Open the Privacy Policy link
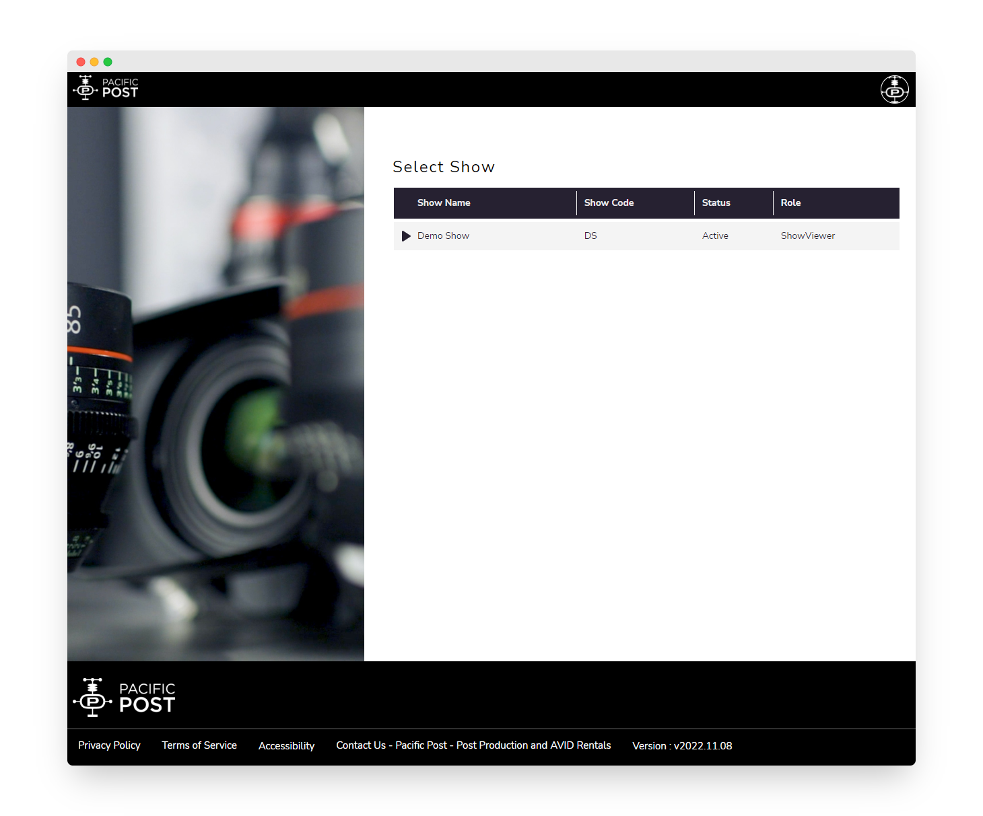 pyautogui.click(x=109, y=745)
